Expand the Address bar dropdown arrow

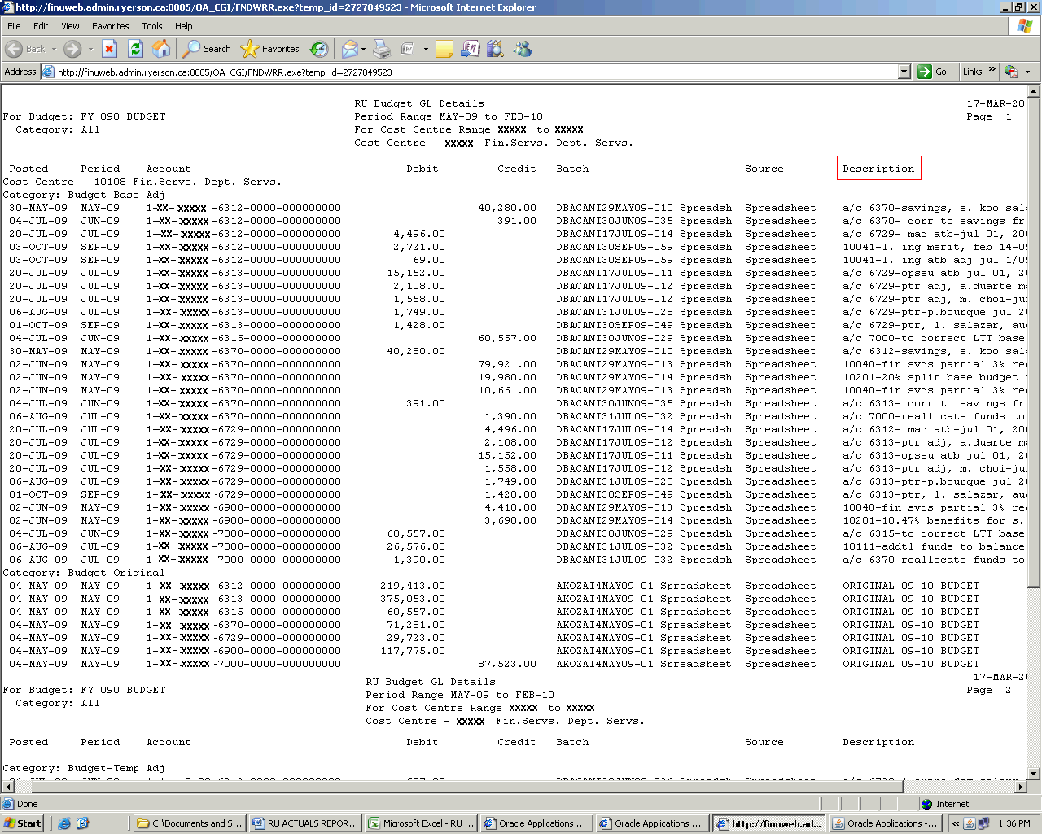(904, 72)
